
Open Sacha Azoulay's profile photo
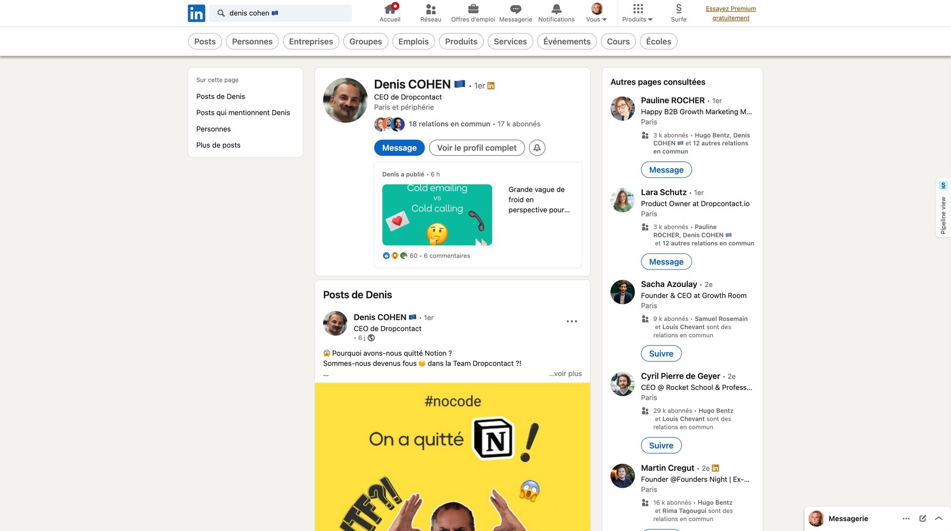pyautogui.click(x=623, y=292)
